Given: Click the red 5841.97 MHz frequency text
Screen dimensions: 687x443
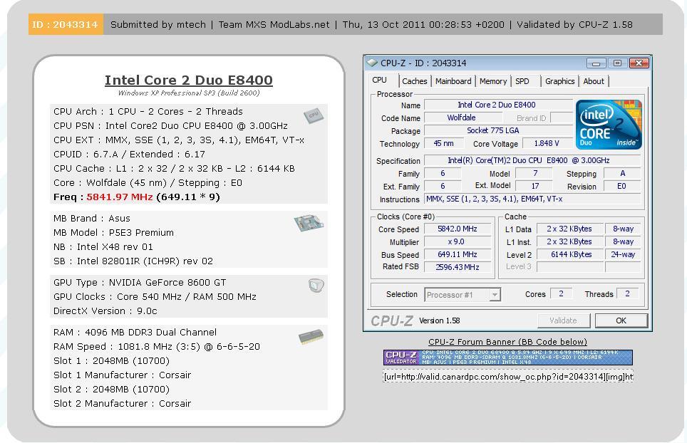Looking at the screenshot, I should [120, 197].
